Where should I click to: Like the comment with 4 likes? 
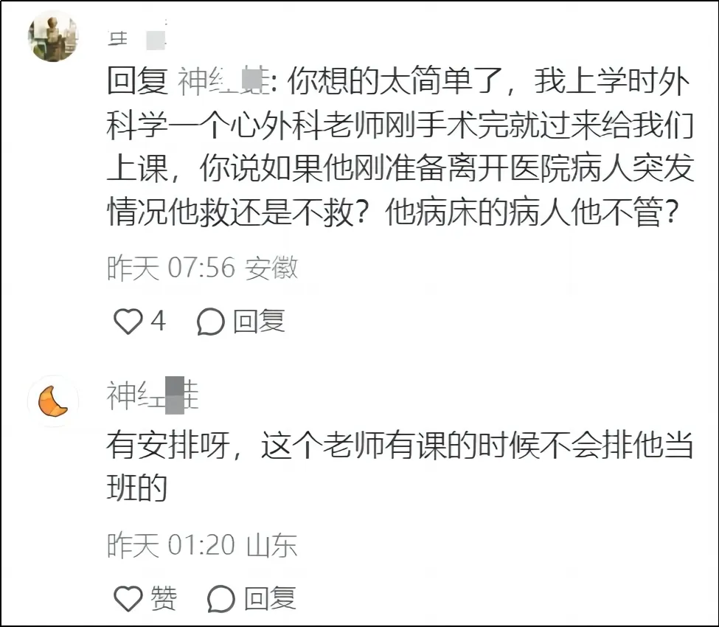pos(127,322)
